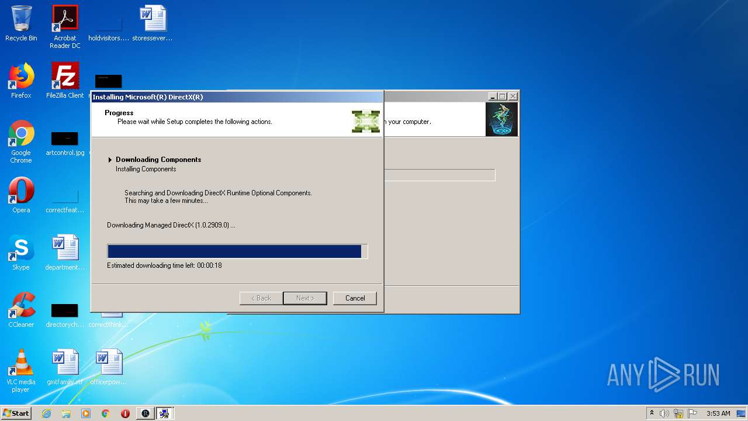Image resolution: width=748 pixels, height=421 pixels.
Task: Select the correctthink file icon
Action: tap(109, 320)
